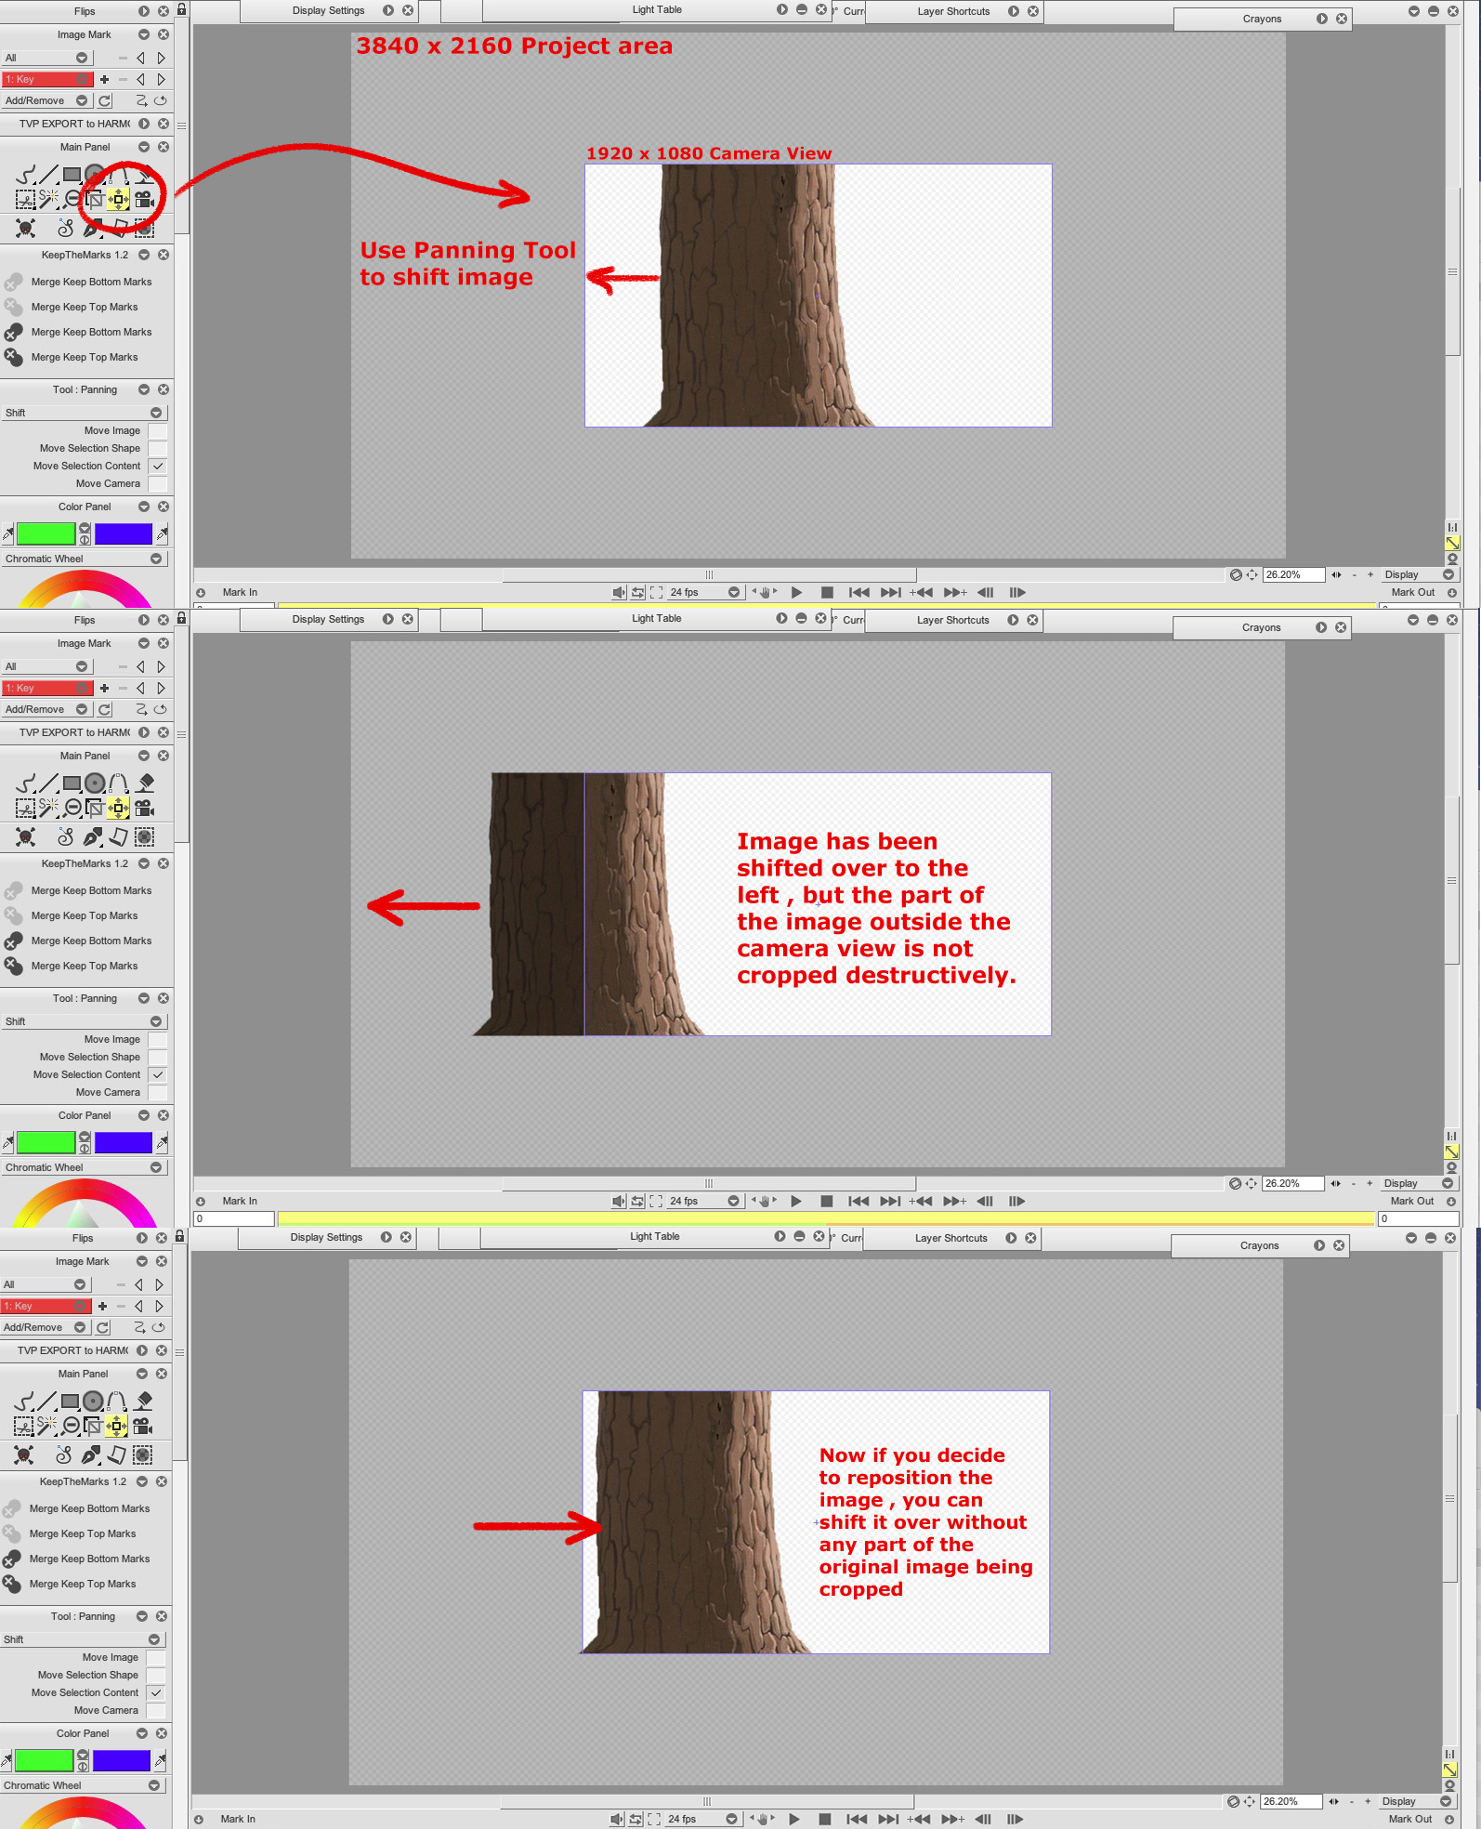Go to first frame in middle playback bar
This screenshot has height=1829, width=1481.
[x=858, y=1201]
